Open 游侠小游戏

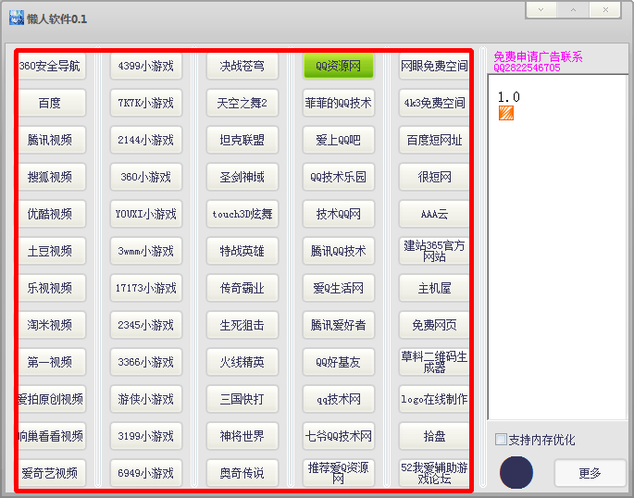[x=146, y=399]
